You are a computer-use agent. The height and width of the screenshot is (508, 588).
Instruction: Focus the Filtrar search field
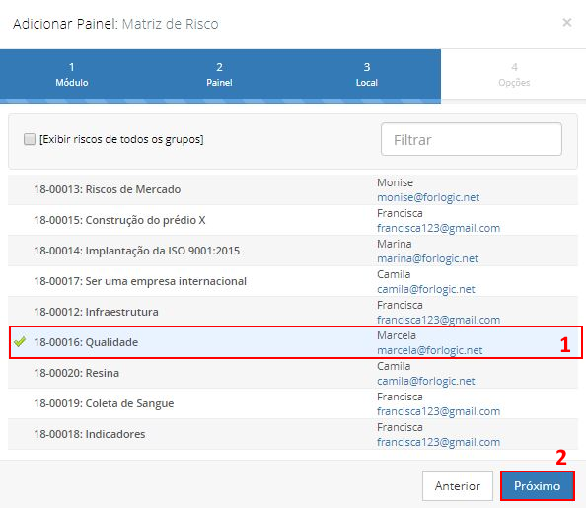pos(472,139)
